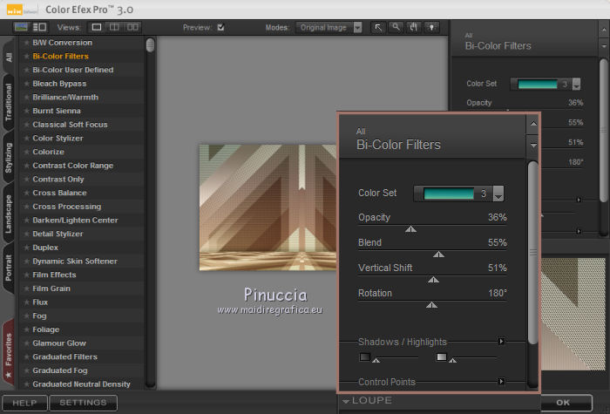Star Glamour Glow as favorite

pyautogui.click(x=26, y=343)
